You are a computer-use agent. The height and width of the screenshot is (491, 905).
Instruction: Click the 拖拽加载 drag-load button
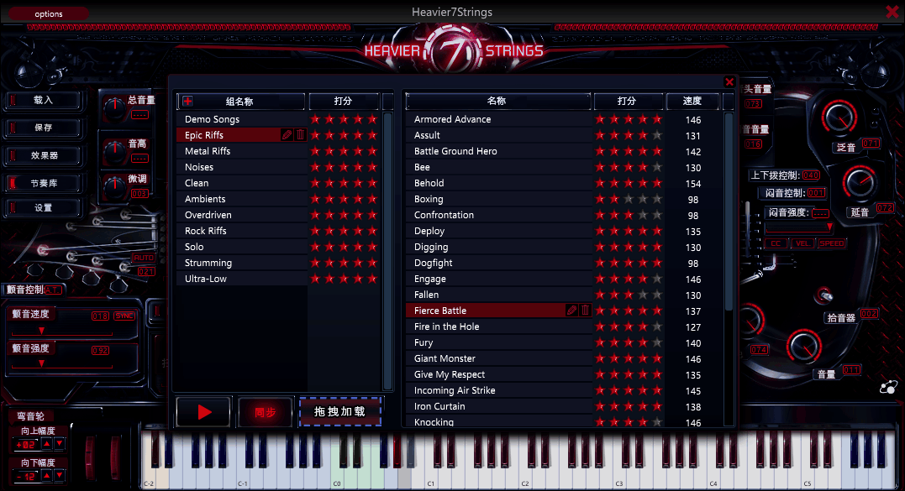click(339, 411)
